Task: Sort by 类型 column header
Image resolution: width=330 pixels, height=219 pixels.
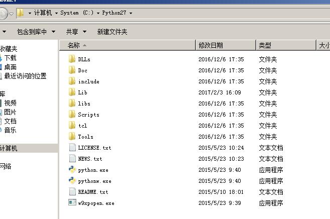Action: tap(286, 45)
